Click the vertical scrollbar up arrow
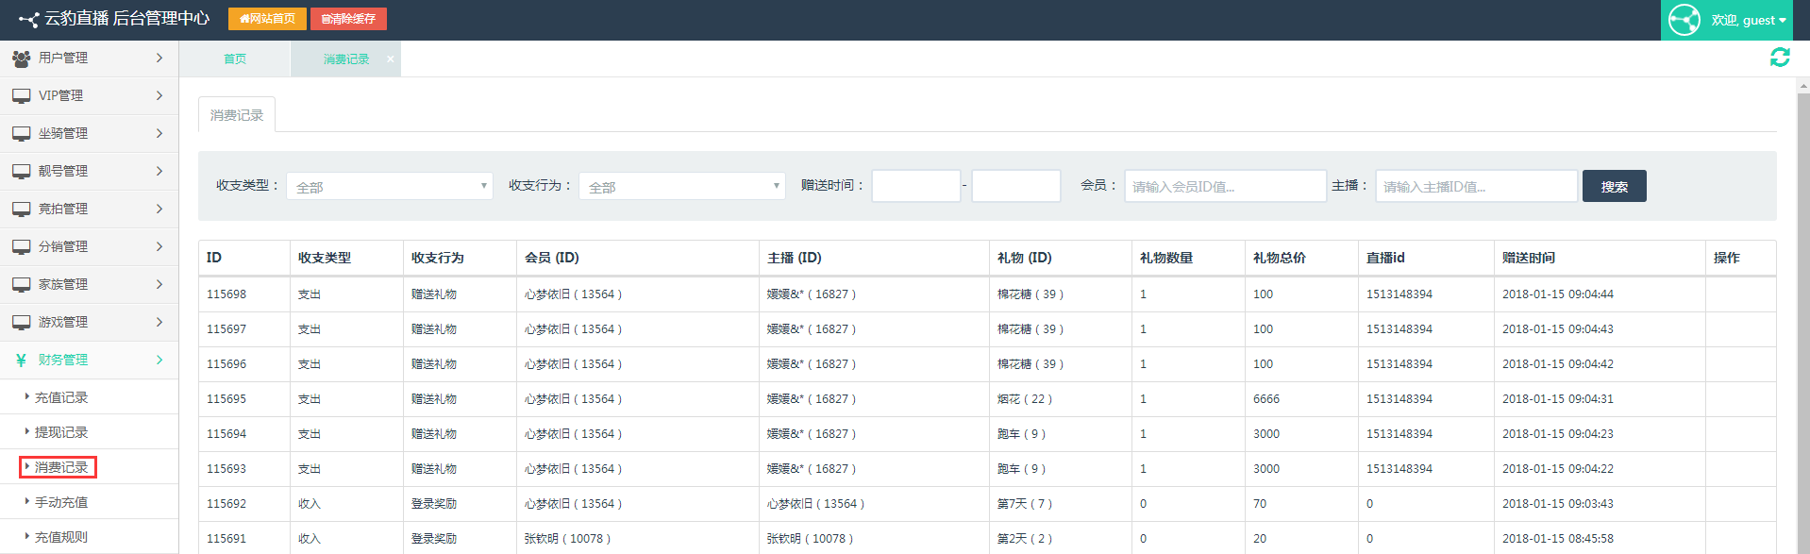This screenshot has height=554, width=1810. [x=1803, y=86]
